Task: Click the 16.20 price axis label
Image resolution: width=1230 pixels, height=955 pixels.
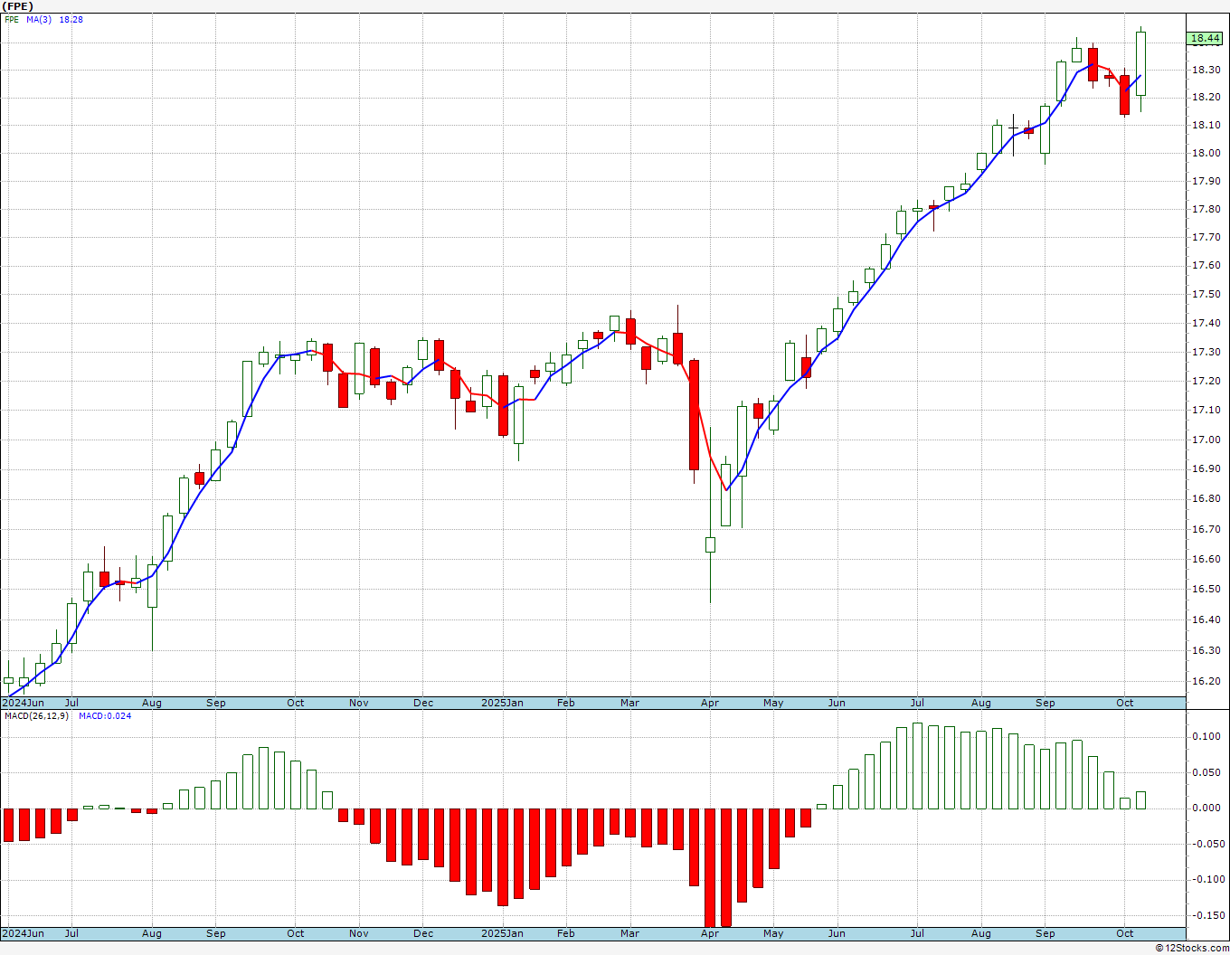Action: (x=1205, y=681)
